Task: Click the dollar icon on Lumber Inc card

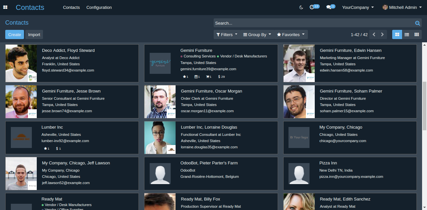Action: (x=57, y=149)
